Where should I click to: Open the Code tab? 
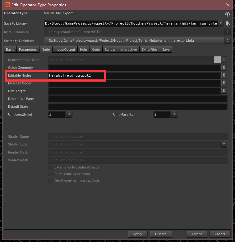click(96, 50)
